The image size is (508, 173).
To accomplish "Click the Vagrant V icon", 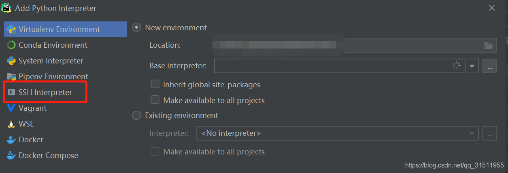I will pos(11,108).
